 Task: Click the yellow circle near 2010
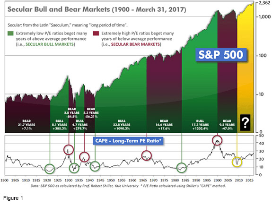237,162
